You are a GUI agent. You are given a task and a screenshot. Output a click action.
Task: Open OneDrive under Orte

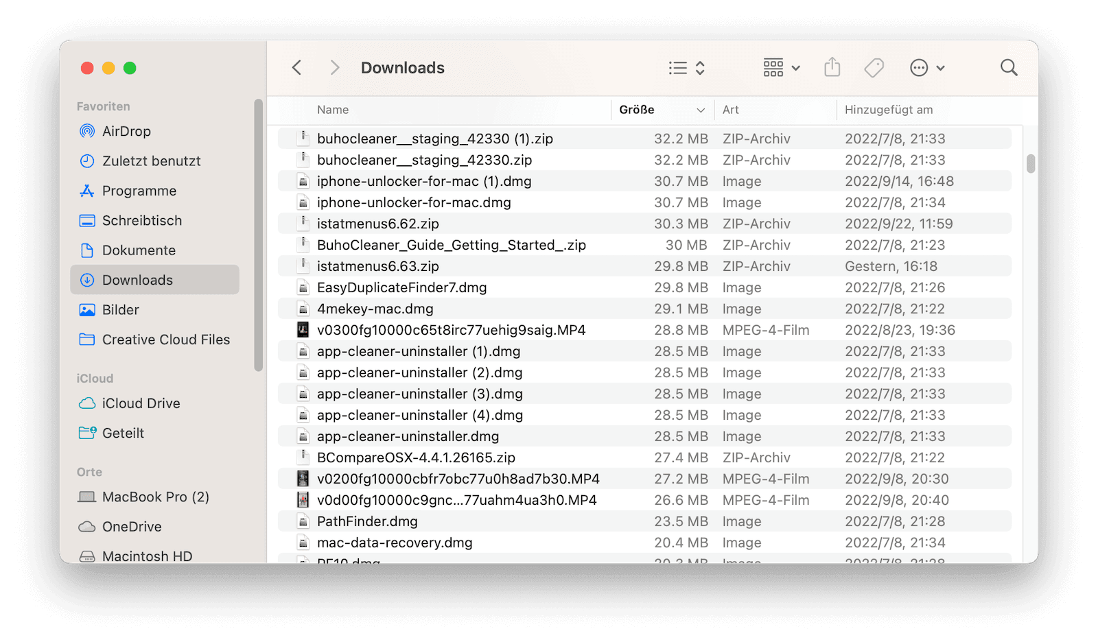[132, 527]
